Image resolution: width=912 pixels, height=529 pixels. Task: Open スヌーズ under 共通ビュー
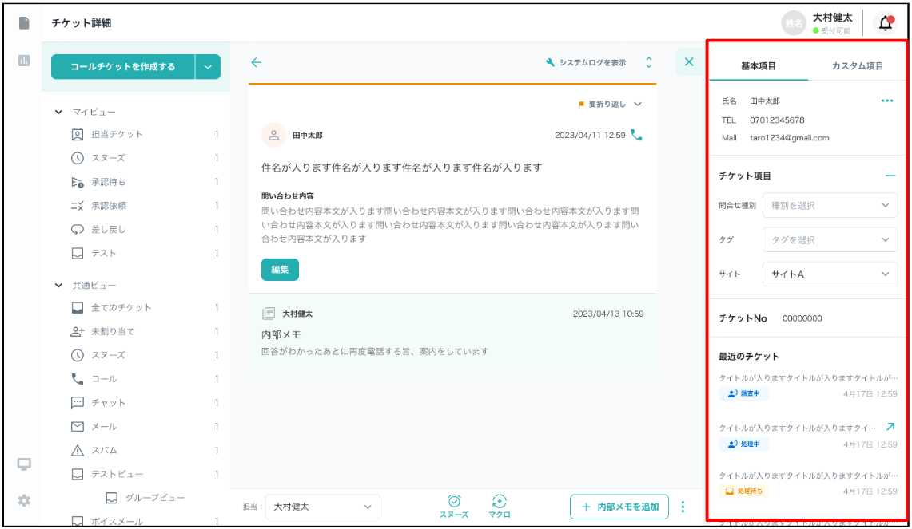(x=144, y=355)
